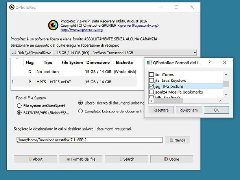
Task: Minimize the QPhotoRec window
Action: tap(161, 7)
